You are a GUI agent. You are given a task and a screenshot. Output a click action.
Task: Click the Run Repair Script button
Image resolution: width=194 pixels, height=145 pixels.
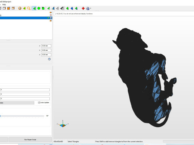pos(30,140)
